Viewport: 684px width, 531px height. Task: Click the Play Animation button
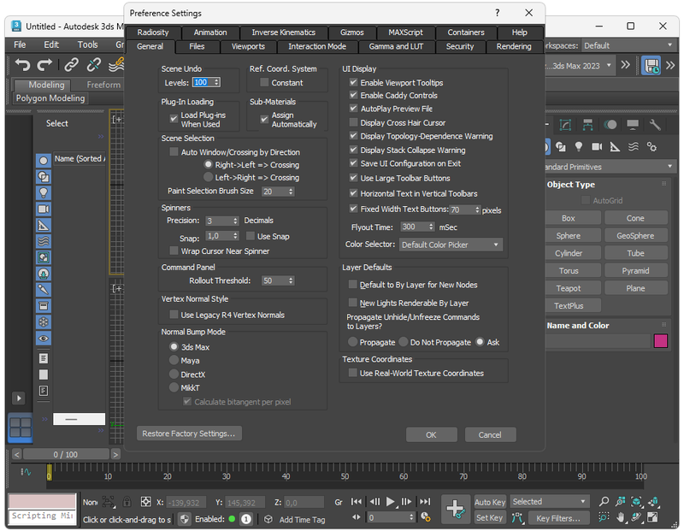point(391,502)
